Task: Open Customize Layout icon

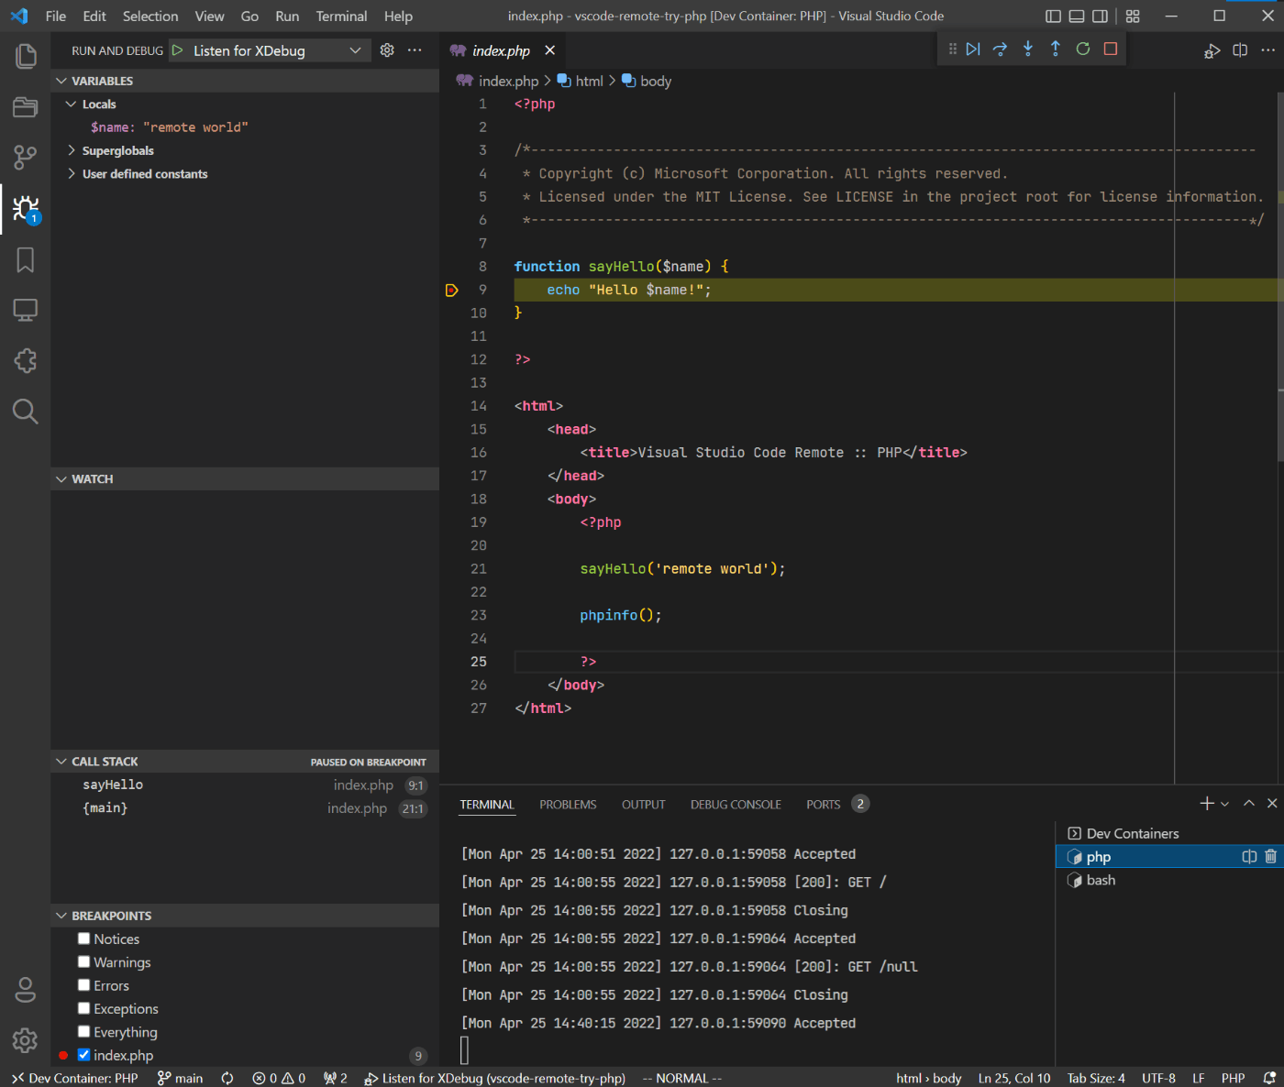Action: tap(1133, 16)
